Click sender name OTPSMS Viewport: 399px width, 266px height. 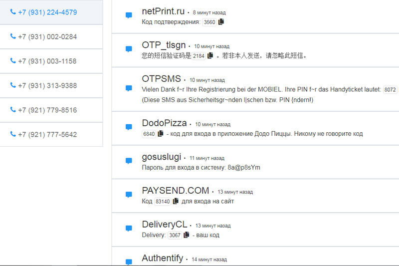(x=161, y=79)
